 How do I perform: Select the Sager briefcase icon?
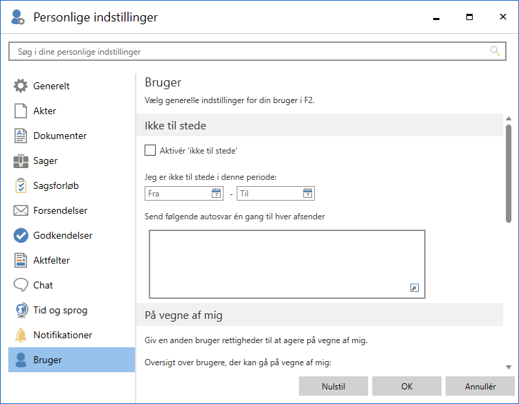click(x=21, y=161)
